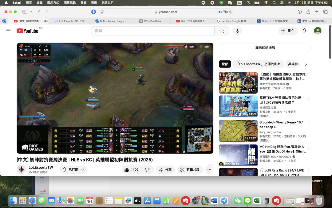Focus the YouTube 搜尋 input field
The image size is (332, 208).
pos(152,31)
